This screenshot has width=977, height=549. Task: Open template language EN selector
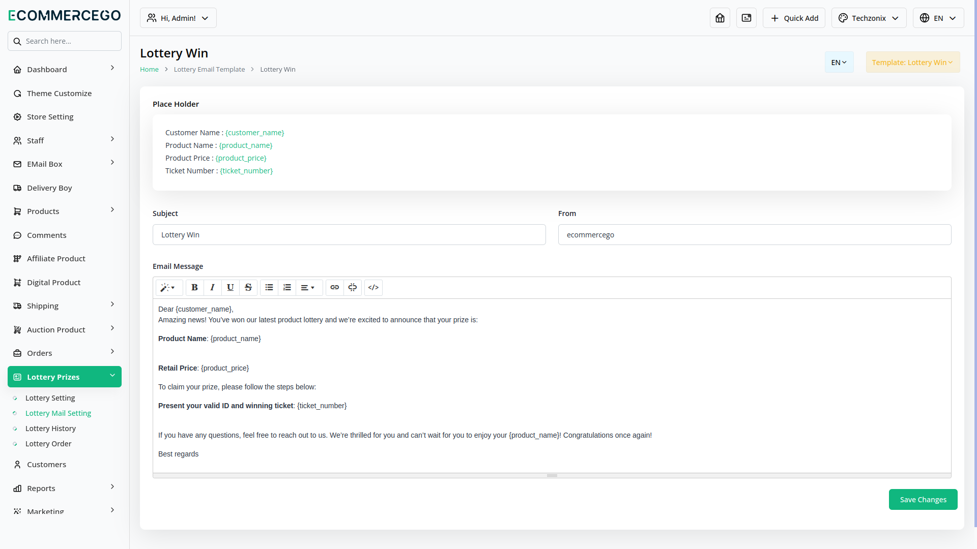[839, 62]
